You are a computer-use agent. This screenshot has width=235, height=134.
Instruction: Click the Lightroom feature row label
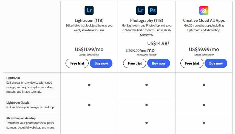click(13, 78)
